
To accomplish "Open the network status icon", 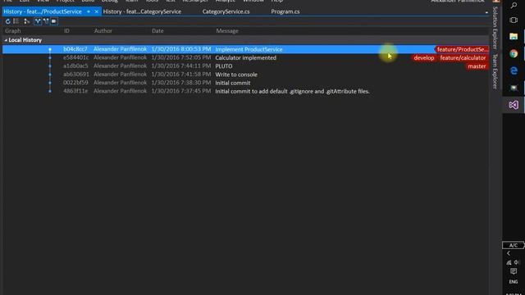I will 509,262.
